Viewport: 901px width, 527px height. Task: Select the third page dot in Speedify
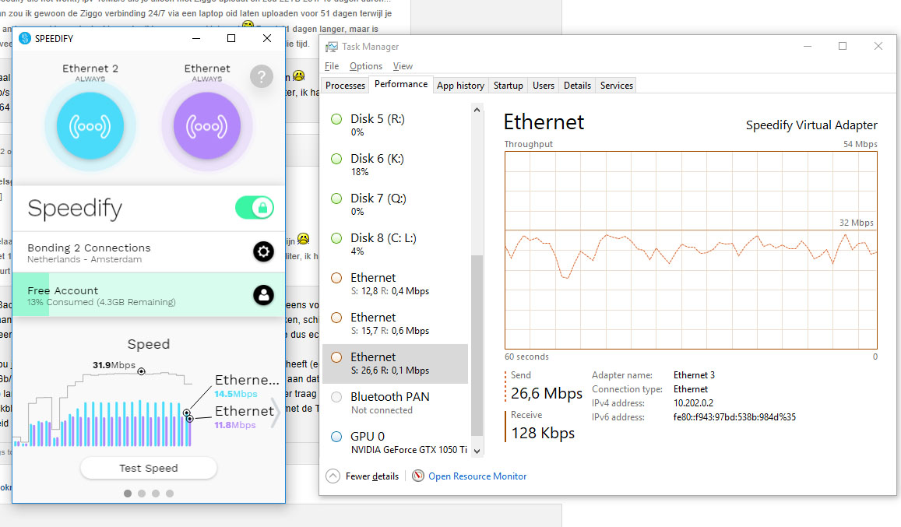pyautogui.click(x=156, y=493)
